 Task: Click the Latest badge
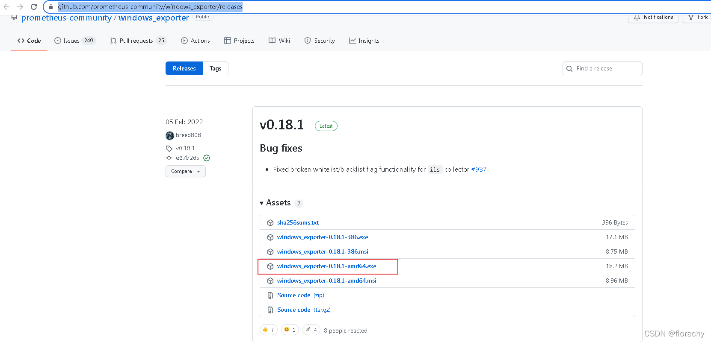(326, 126)
